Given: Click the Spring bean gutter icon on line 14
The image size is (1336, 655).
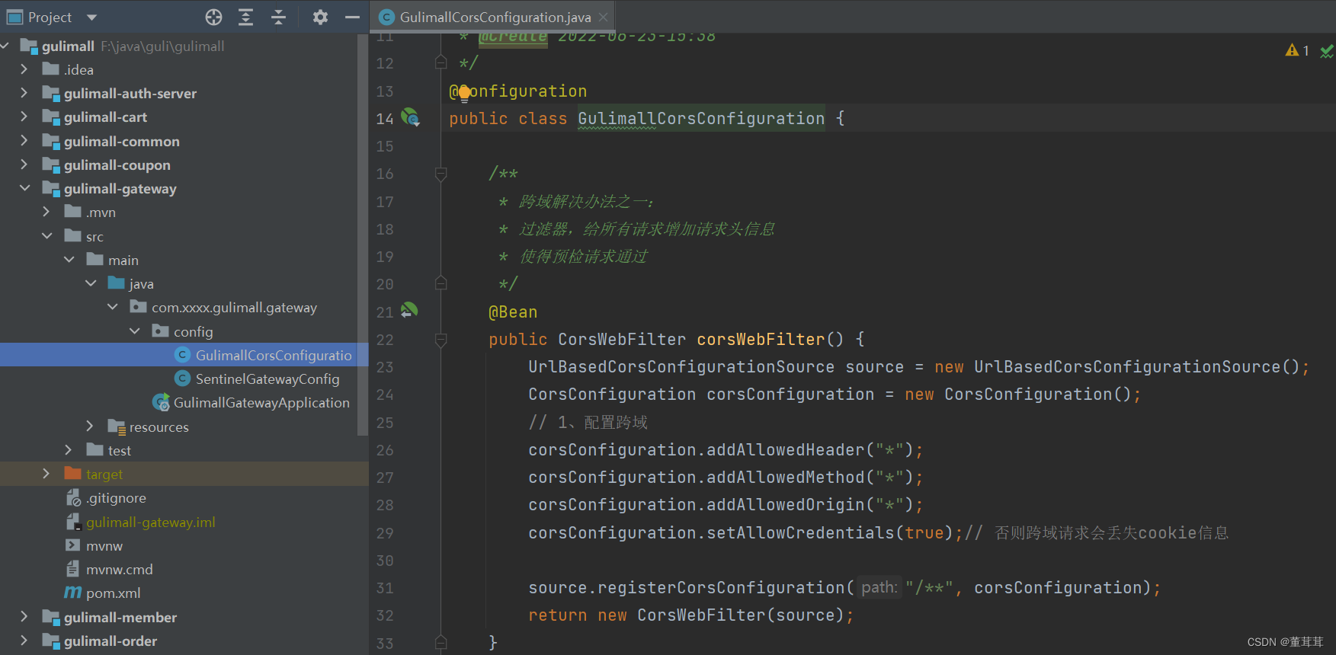Looking at the screenshot, I should coord(410,117).
